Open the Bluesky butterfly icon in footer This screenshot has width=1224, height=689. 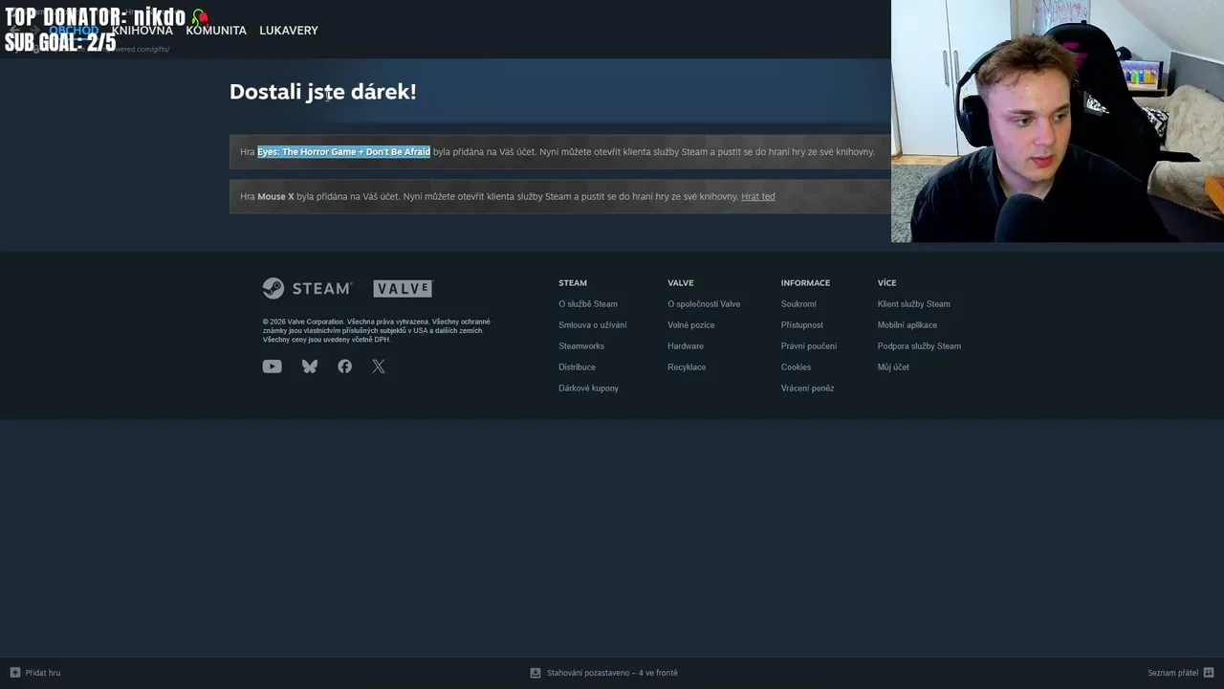coord(310,367)
